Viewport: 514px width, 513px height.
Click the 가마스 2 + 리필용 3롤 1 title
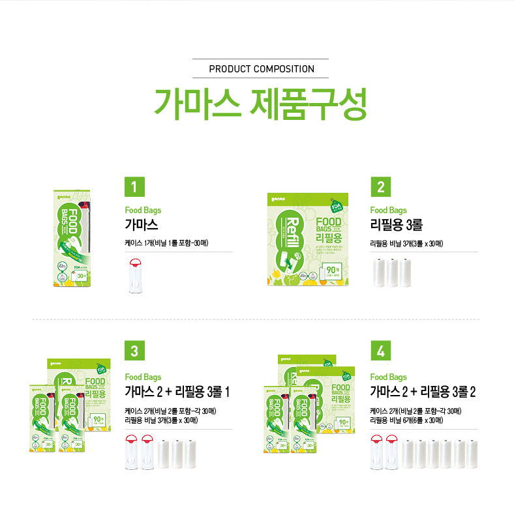(177, 392)
